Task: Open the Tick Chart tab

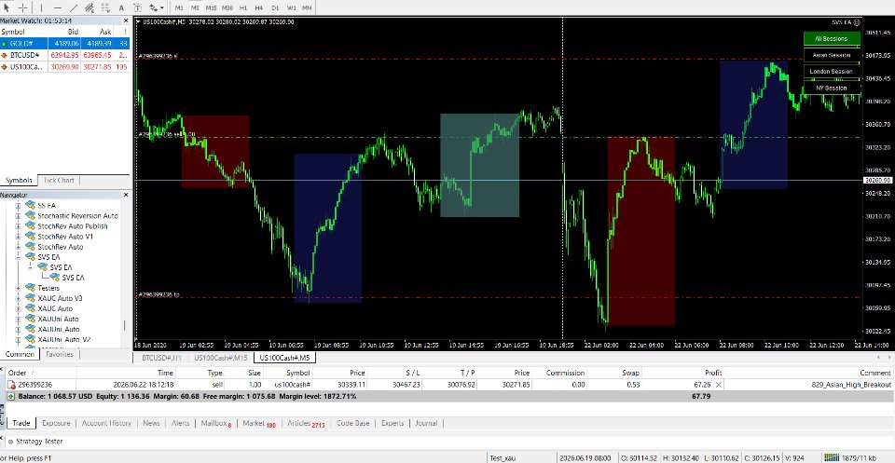Action: [x=59, y=180]
